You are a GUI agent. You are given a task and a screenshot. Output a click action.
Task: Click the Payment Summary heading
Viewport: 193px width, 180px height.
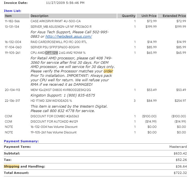coord(21,141)
